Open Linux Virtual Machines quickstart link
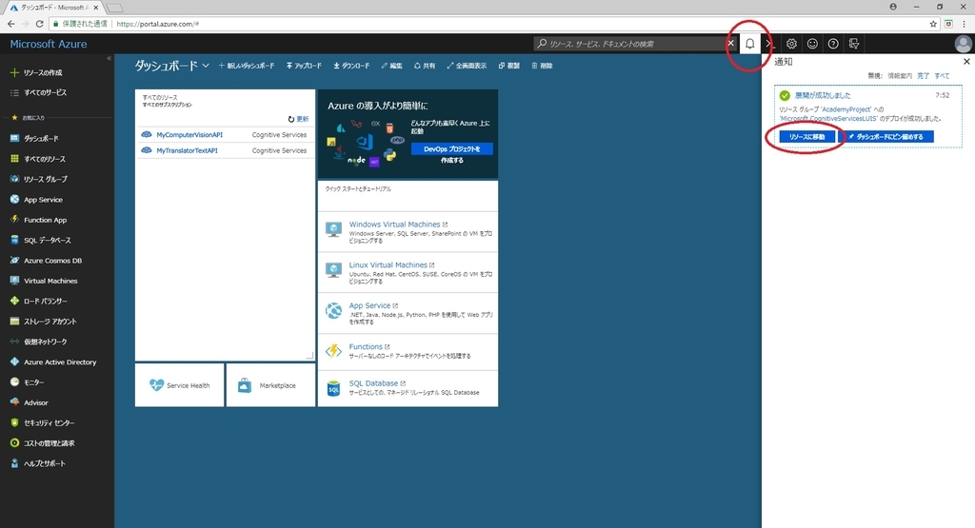This screenshot has width=975, height=528. [x=388, y=264]
